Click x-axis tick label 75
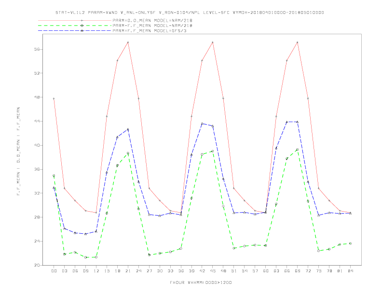382x295 pixels. tap(319, 271)
